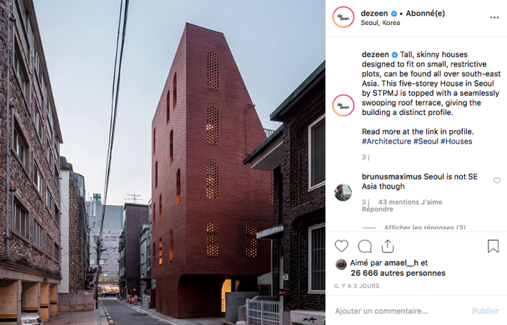This screenshot has width=507, height=325.
Task: Open the #Architecture hashtag
Action: [x=386, y=141]
